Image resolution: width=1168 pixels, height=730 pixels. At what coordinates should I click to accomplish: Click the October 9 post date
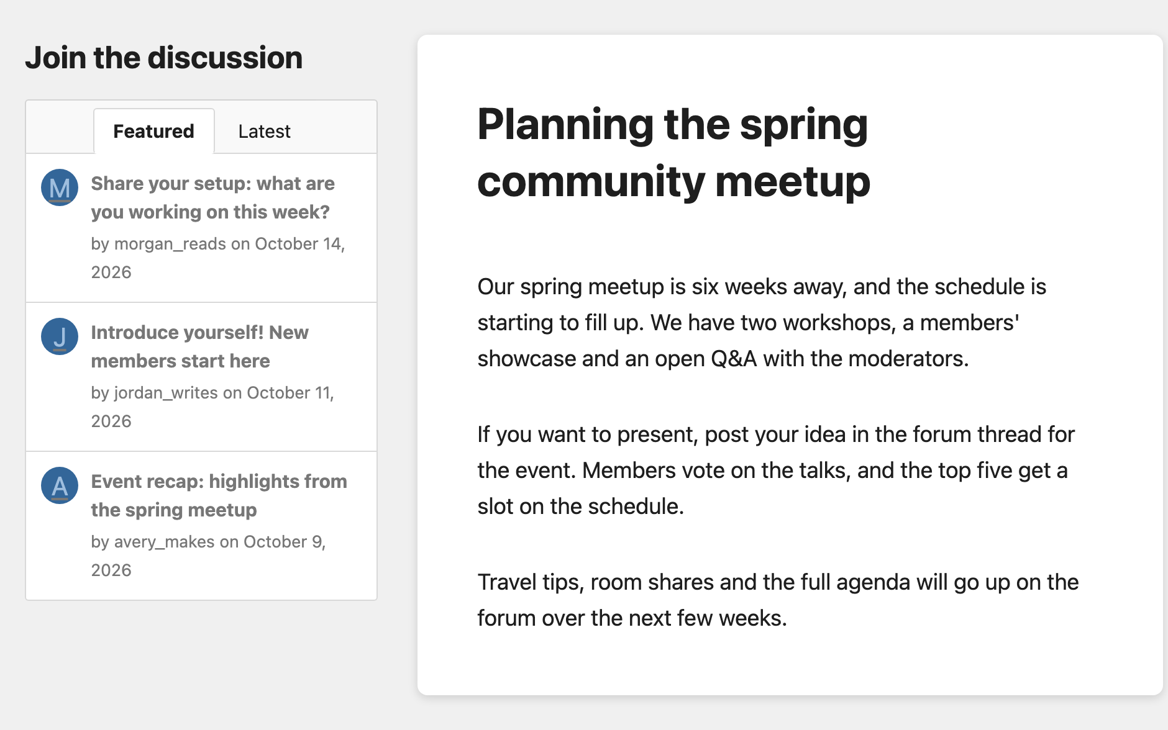208,556
